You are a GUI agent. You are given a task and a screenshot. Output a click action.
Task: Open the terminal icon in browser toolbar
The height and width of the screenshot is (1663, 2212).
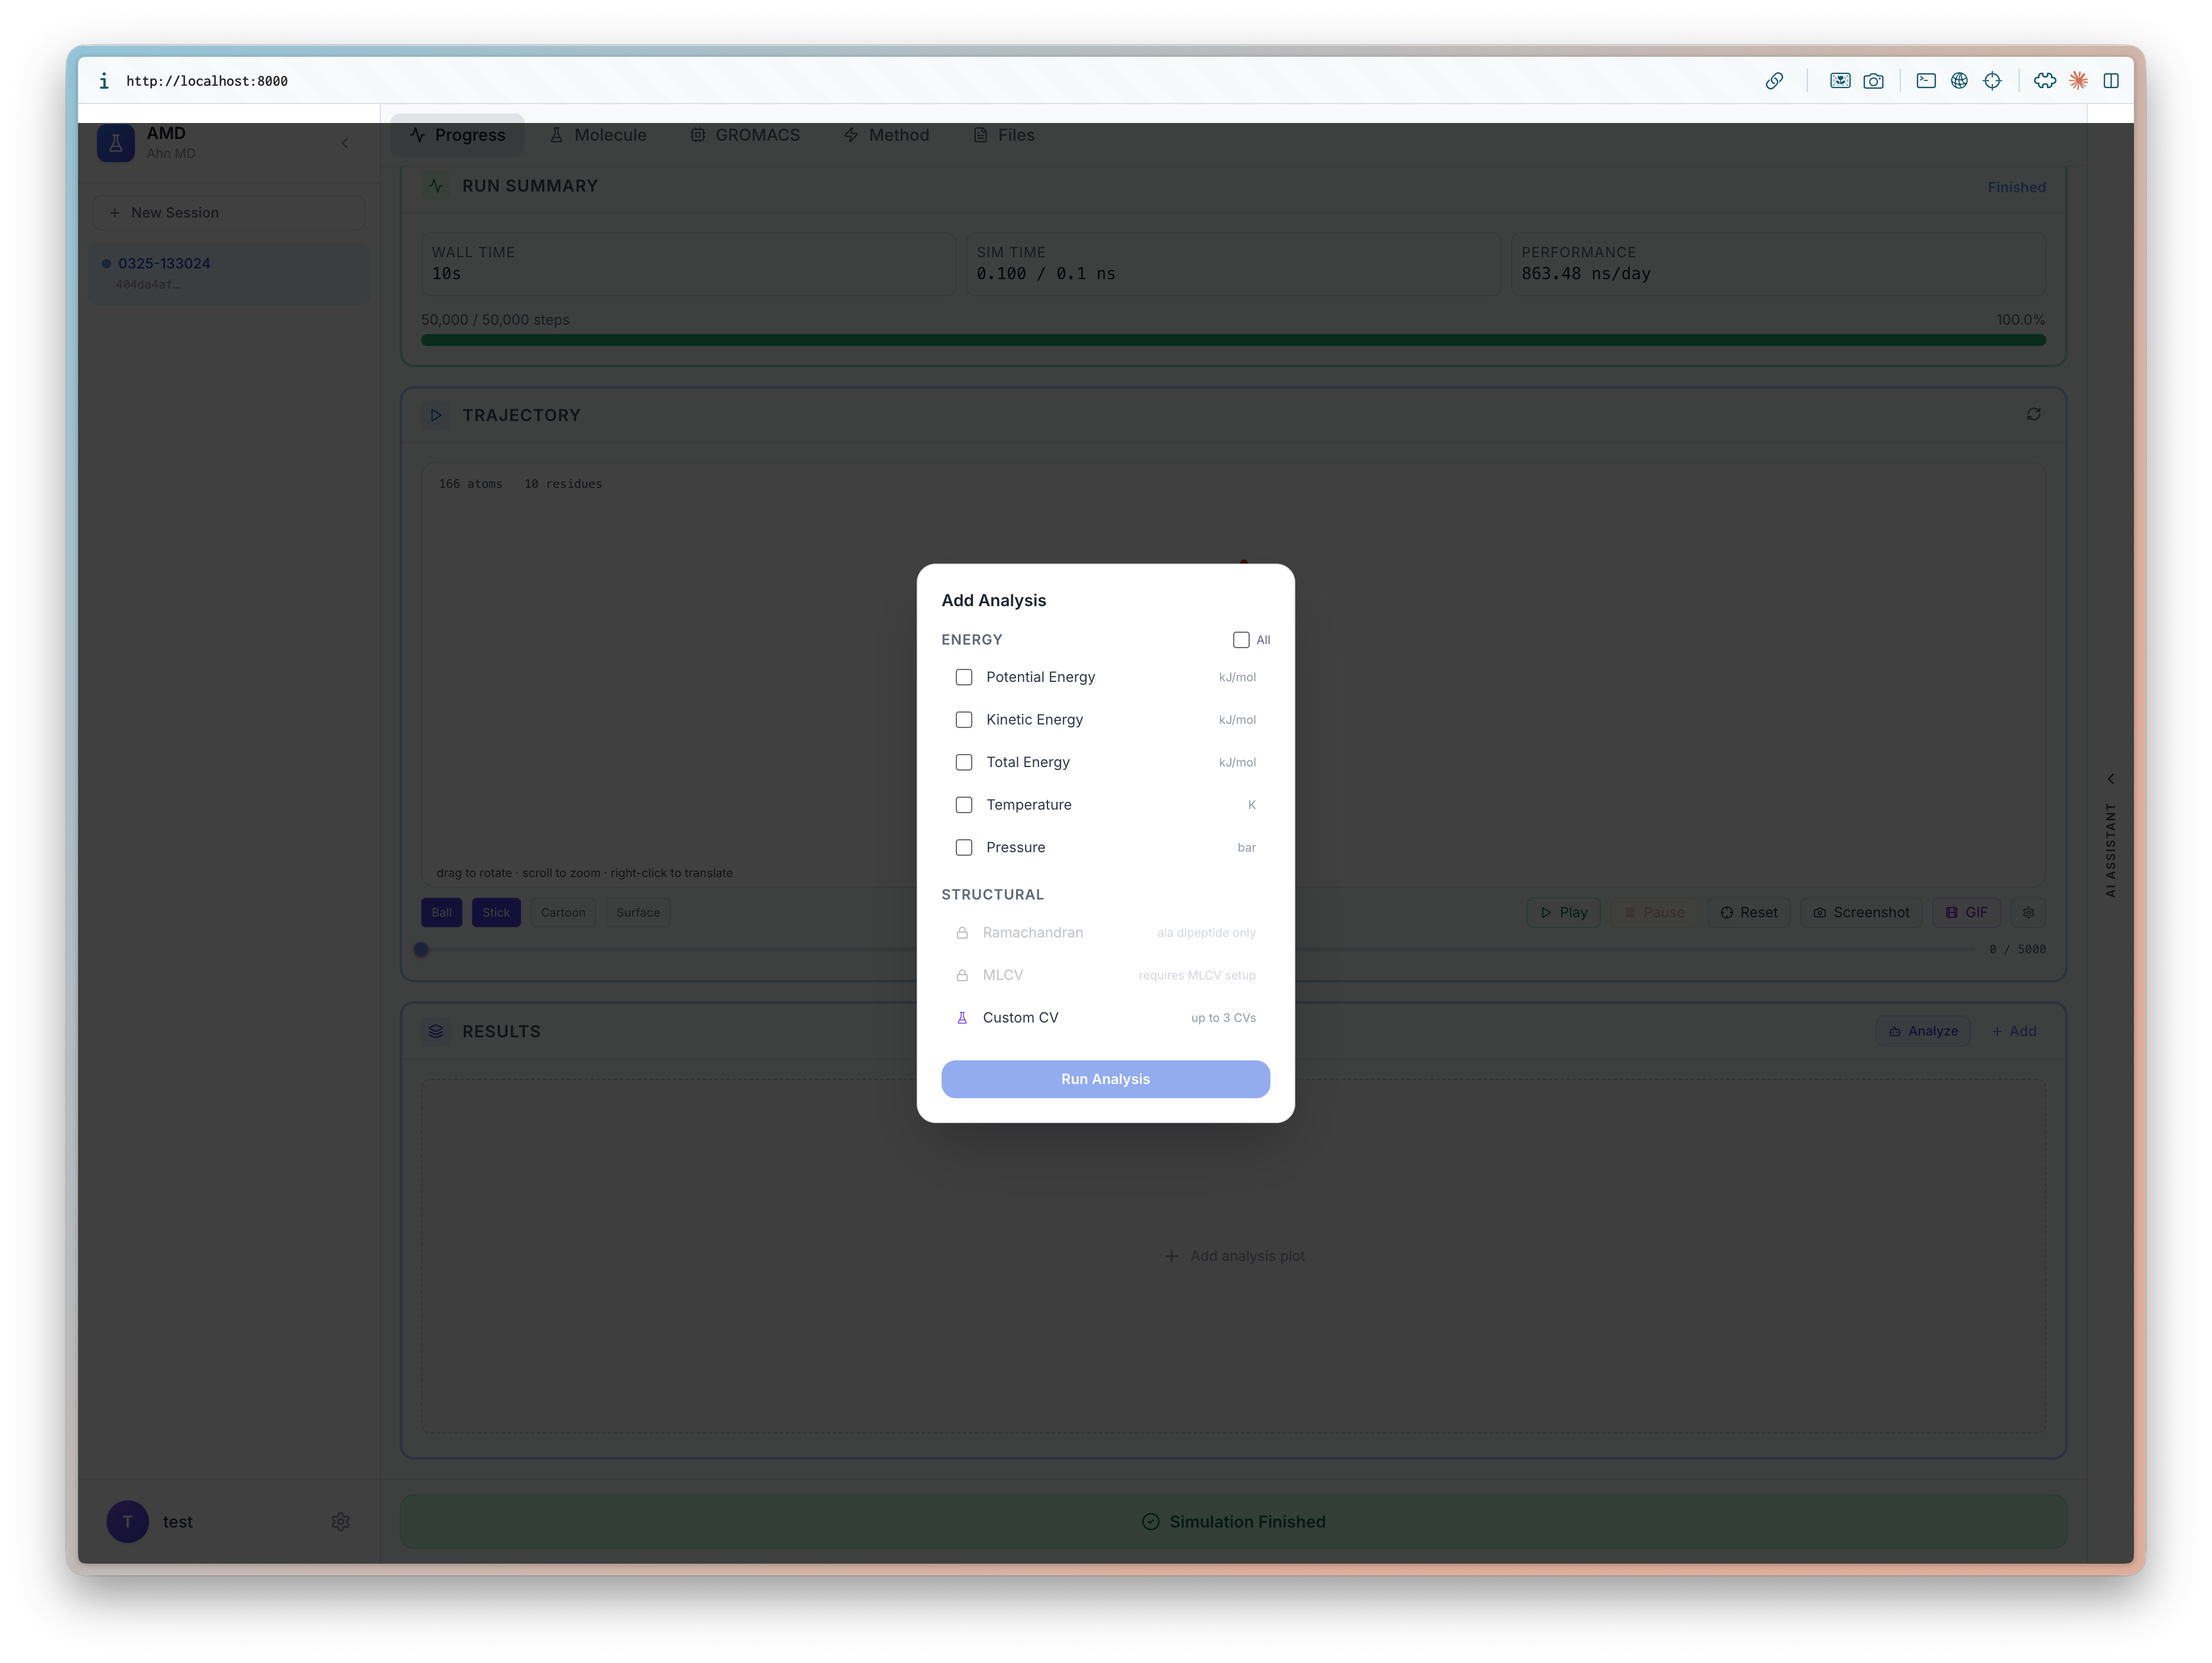[x=1926, y=81]
